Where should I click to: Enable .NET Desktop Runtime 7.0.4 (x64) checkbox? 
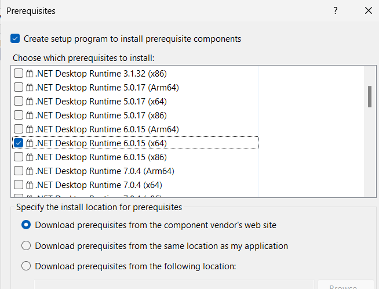coord(19,185)
